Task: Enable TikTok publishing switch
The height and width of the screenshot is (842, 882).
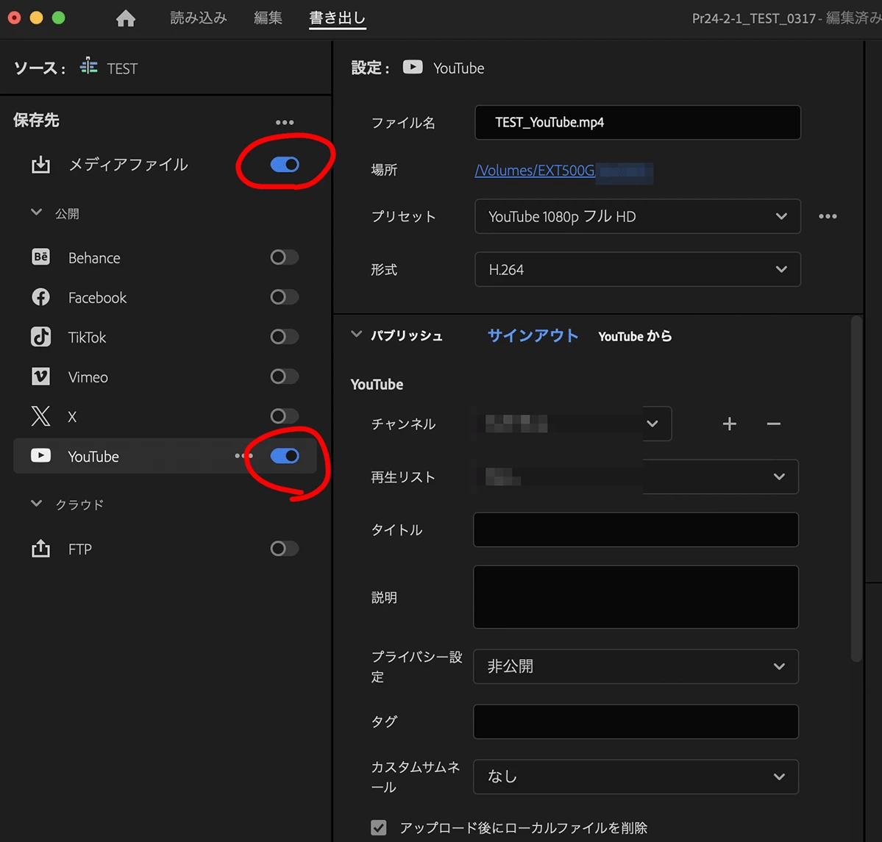Action: pyautogui.click(x=285, y=336)
